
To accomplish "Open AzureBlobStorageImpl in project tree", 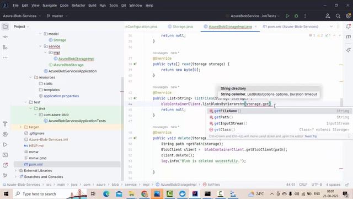I will tap(76, 59).
